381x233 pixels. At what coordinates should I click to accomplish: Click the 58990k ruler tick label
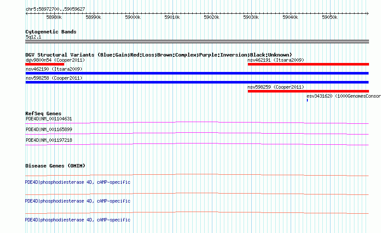pyautogui.click(x=93, y=17)
